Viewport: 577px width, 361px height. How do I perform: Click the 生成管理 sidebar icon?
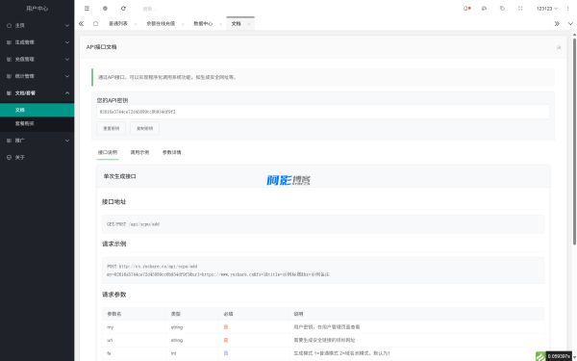tap(10, 42)
